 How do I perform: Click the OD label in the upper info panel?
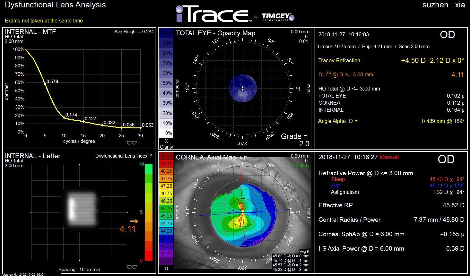tap(447, 35)
